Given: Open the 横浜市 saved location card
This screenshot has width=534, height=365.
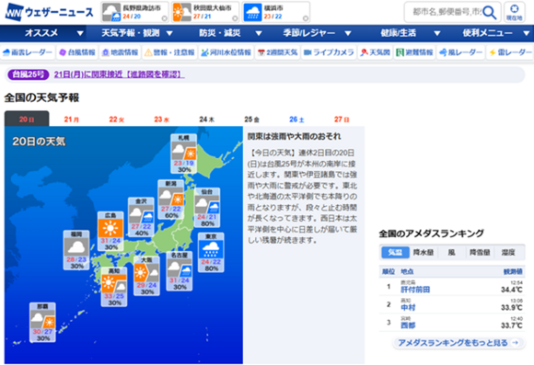Looking at the screenshot, I should pyautogui.click(x=275, y=12).
